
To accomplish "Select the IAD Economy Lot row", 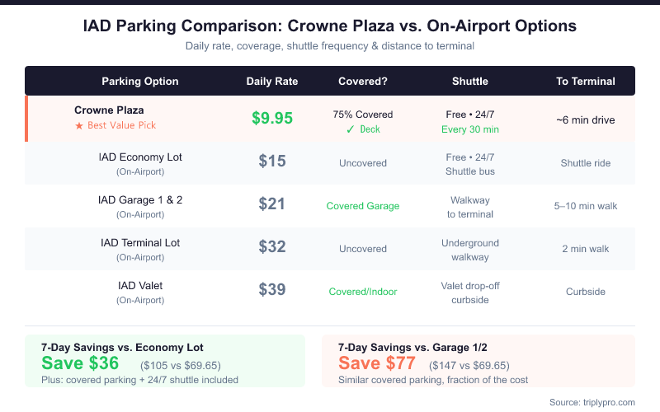I will [140, 157].
